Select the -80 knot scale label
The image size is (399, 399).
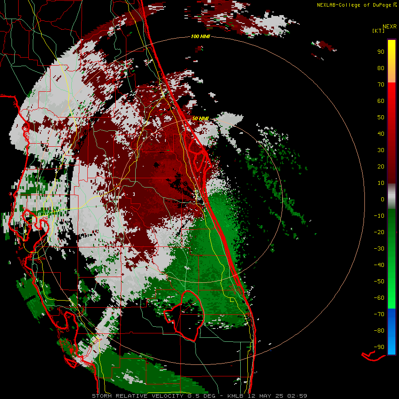coord(379,331)
